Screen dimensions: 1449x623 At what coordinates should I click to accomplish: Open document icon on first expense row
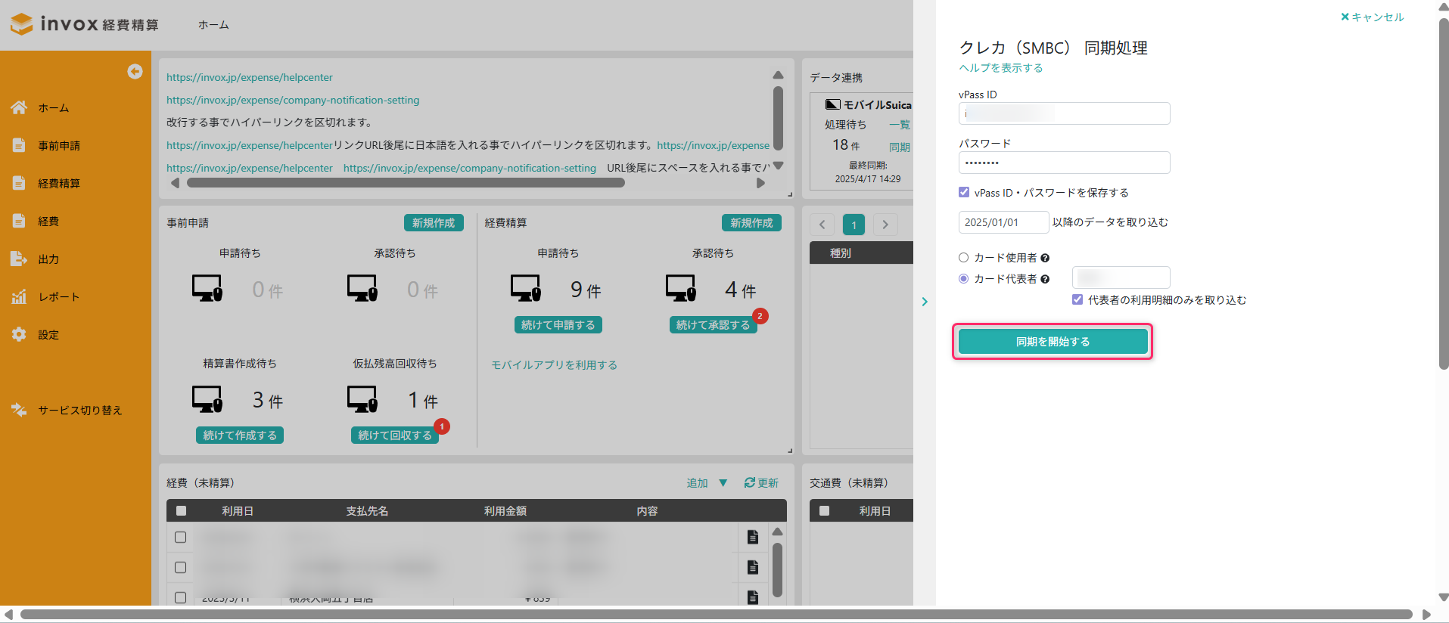click(752, 537)
